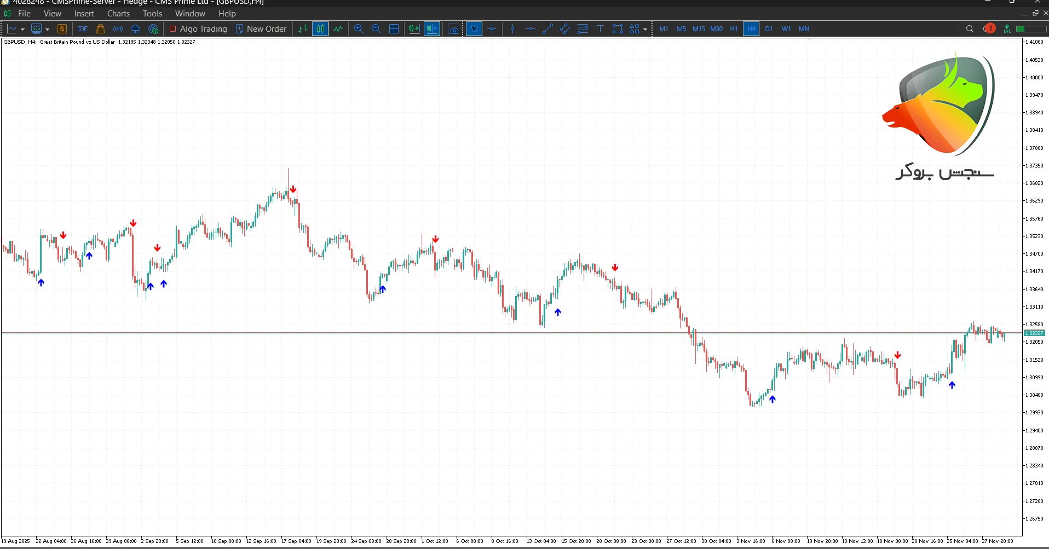Toggle Algo Trading on
The width and height of the screenshot is (1049, 549).
[x=198, y=29]
